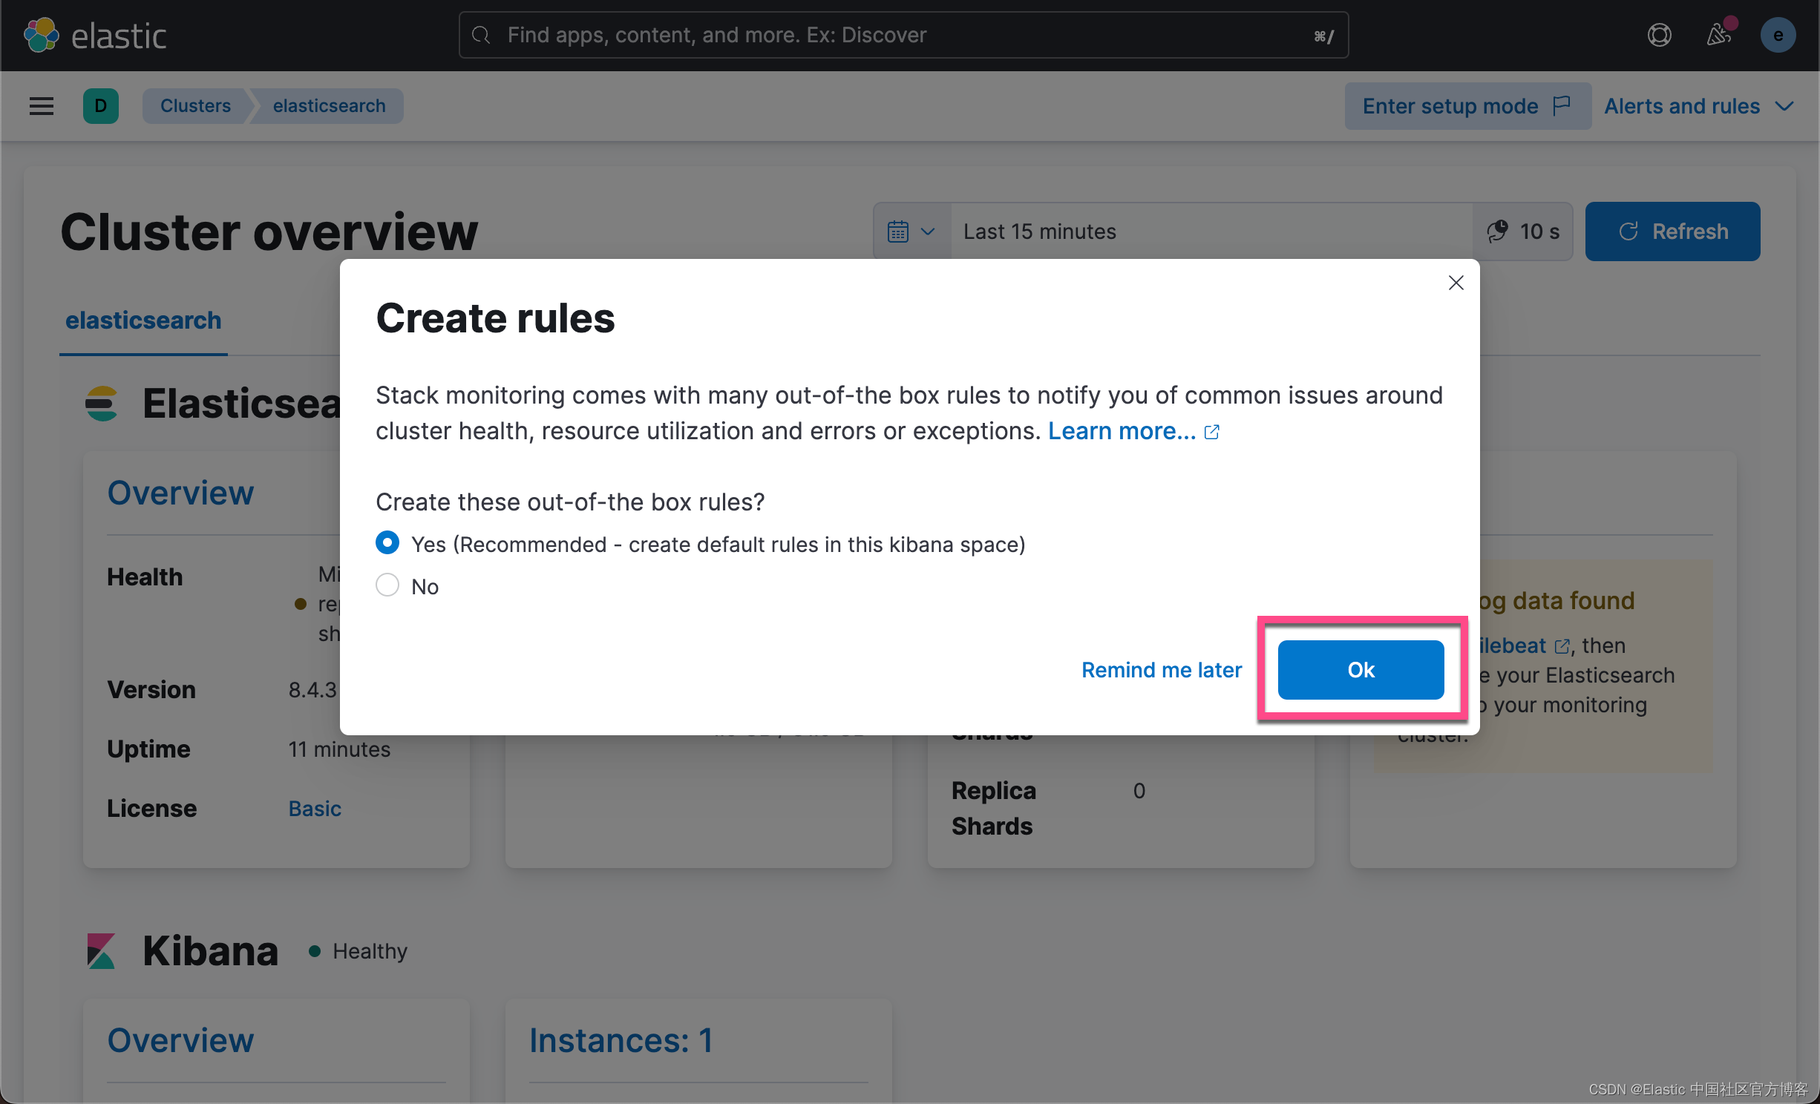1820x1104 pixels.
Task: Click the 10 s auto-refresh interval icon
Action: tap(1498, 231)
